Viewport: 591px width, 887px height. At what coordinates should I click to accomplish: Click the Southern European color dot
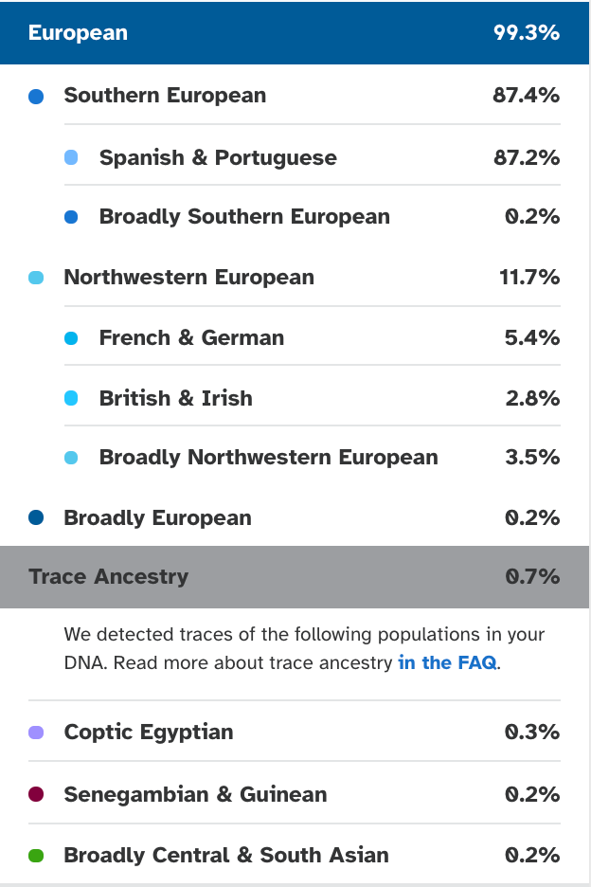coord(36,97)
